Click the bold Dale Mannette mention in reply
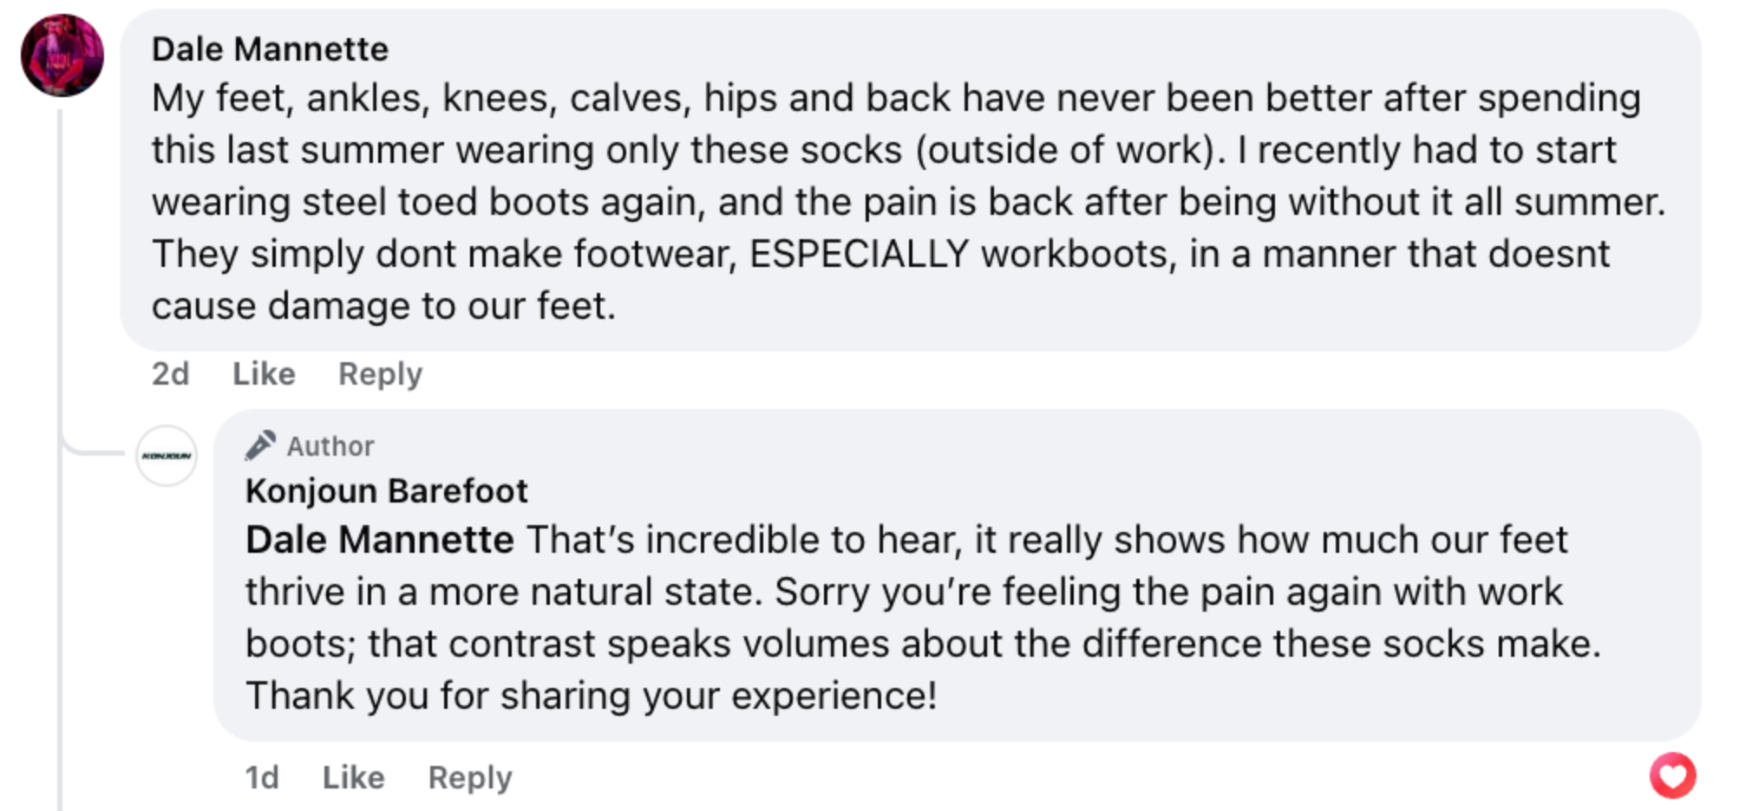 click(x=380, y=540)
